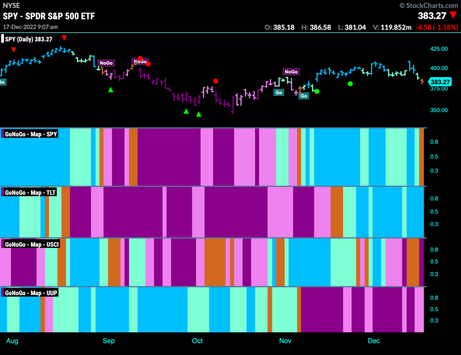Click the first NoGo flag near September
Image resolution: width=461 pixels, height=355 pixels.
(106, 63)
